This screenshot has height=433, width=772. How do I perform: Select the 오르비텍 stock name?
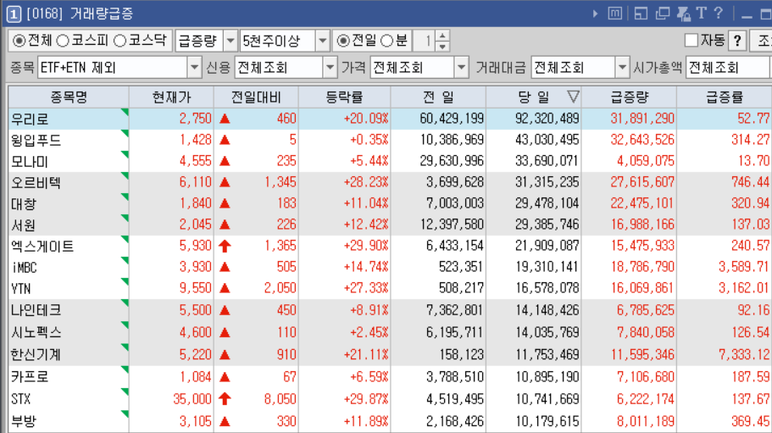coord(36,182)
